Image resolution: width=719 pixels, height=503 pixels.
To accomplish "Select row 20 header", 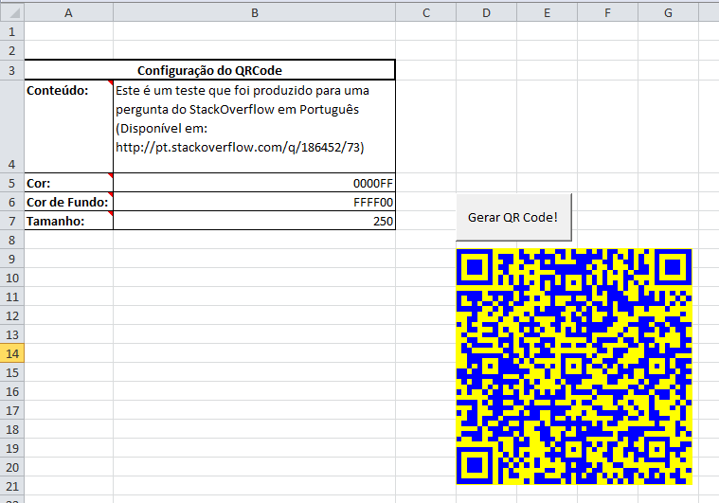I will point(12,467).
